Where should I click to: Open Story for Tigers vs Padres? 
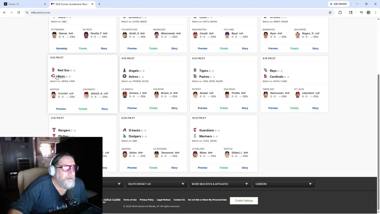click(245, 108)
